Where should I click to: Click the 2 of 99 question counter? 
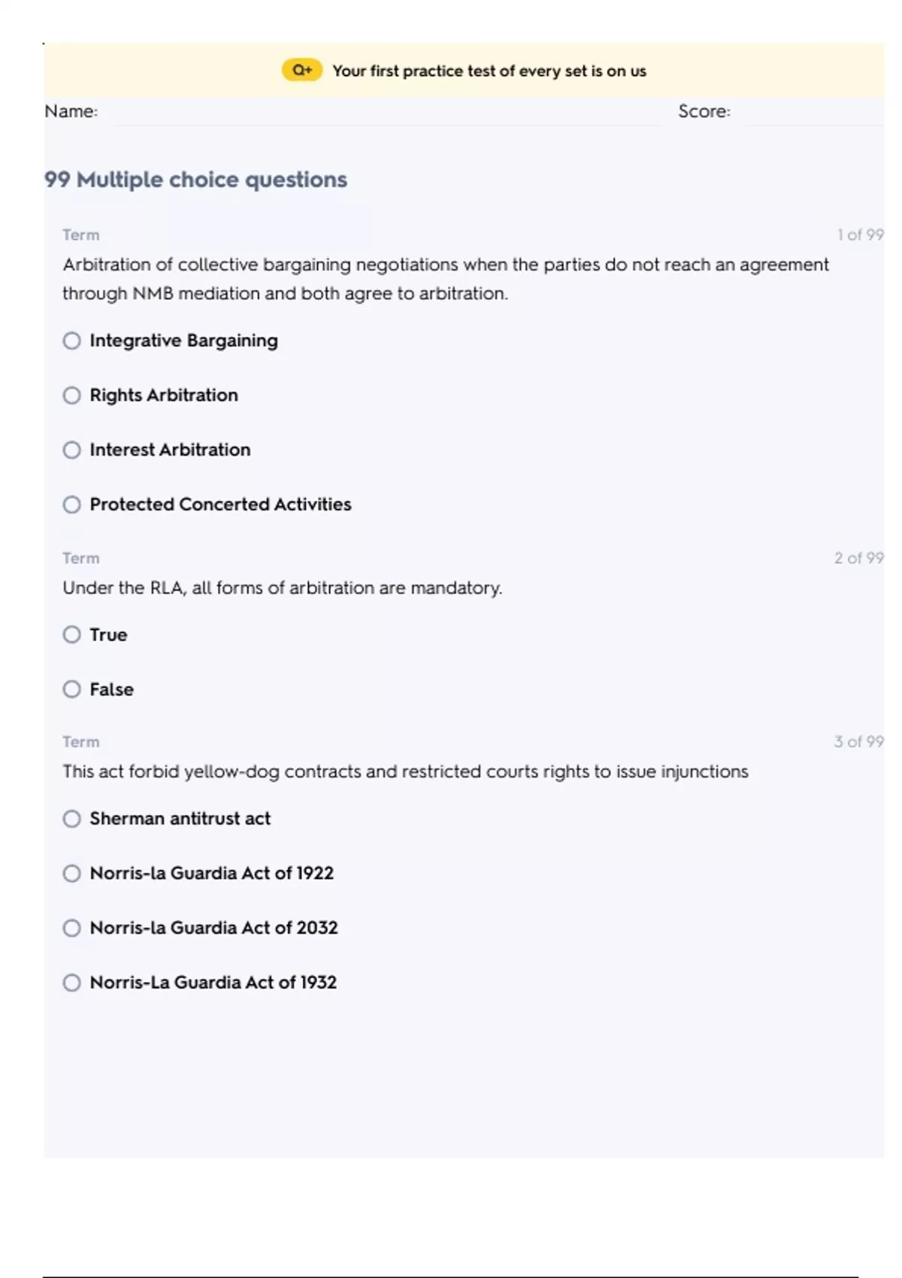click(x=858, y=559)
